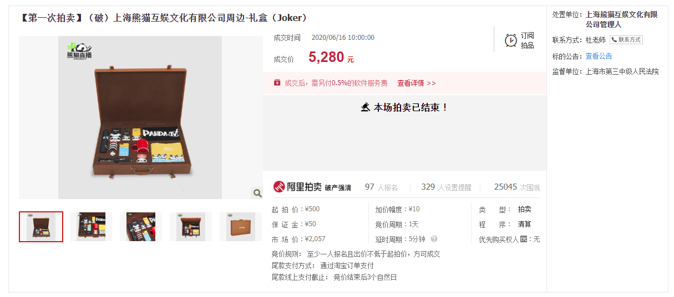Click the red bag icon in the service fee notice
674x297 pixels.
(277, 82)
